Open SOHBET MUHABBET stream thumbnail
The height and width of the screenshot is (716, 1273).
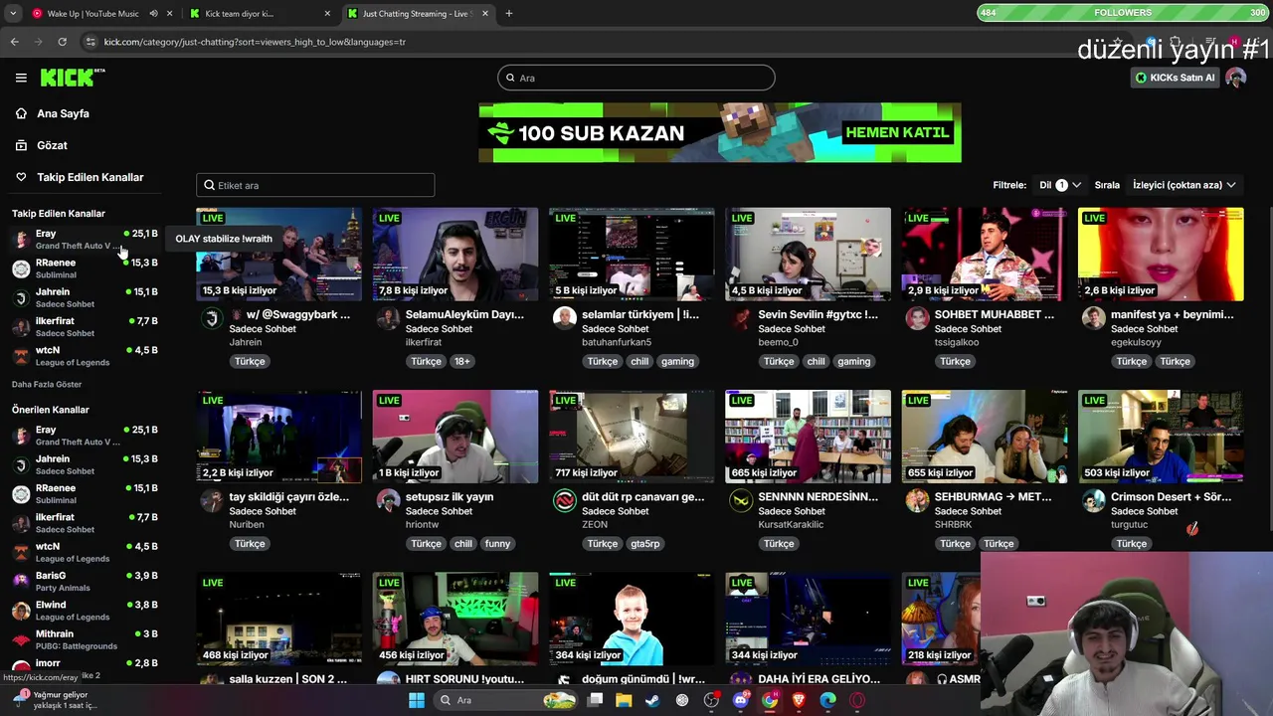tap(985, 254)
